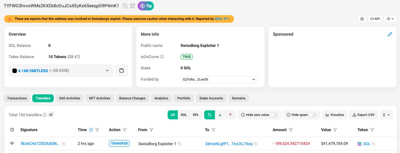Image resolution: width=400 pixels, height=153 pixels.
Task: Click the TRANSFER action badge
Action: tap(119, 144)
